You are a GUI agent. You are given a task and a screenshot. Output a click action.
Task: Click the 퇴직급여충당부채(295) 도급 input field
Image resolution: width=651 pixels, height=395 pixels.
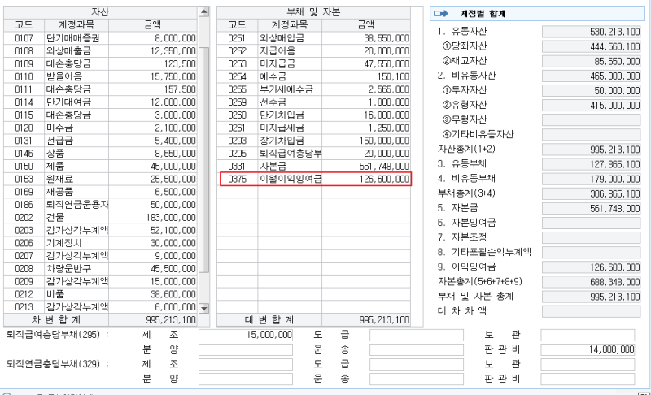(x=417, y=335)
